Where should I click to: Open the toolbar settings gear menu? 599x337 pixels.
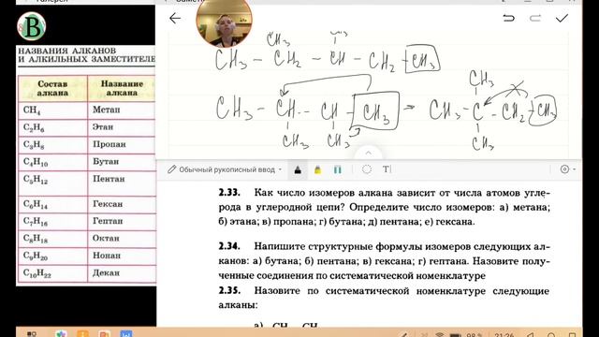point(567,168)
